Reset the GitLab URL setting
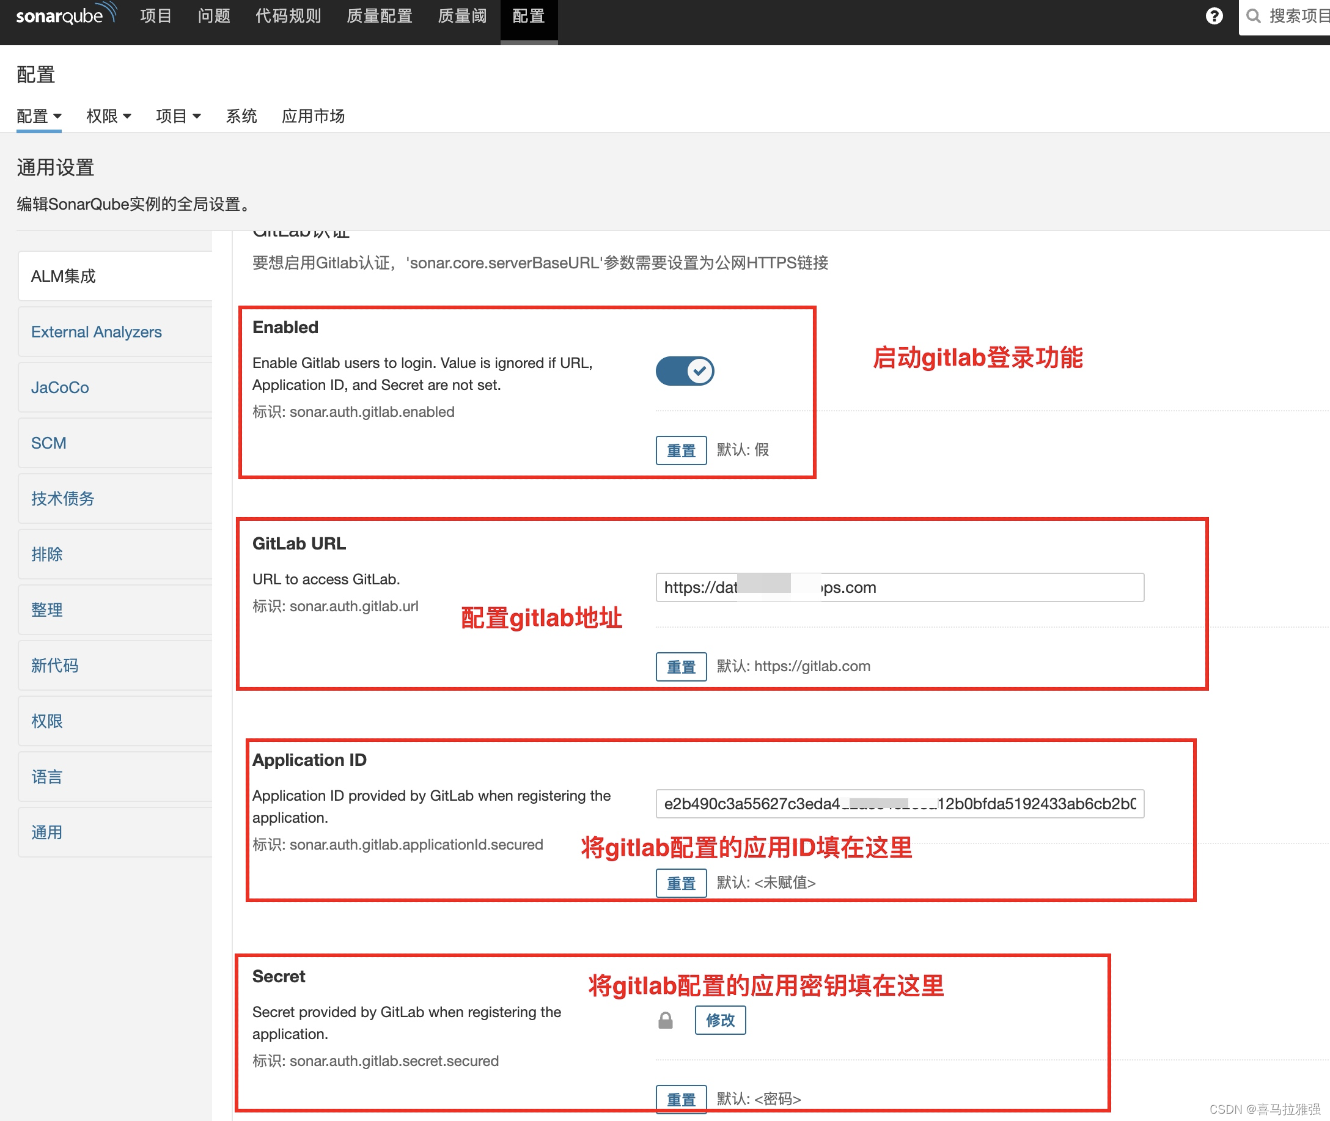This screenshot has height=1121, width=1330. tap(680, 667)
